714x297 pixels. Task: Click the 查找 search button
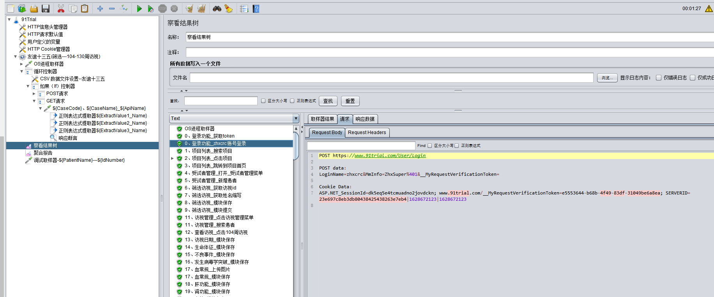tap(328, 101)
